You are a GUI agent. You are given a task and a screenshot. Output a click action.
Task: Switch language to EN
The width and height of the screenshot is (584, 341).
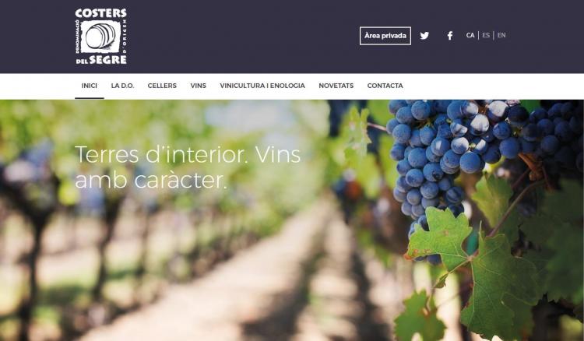tap(501, 35)
